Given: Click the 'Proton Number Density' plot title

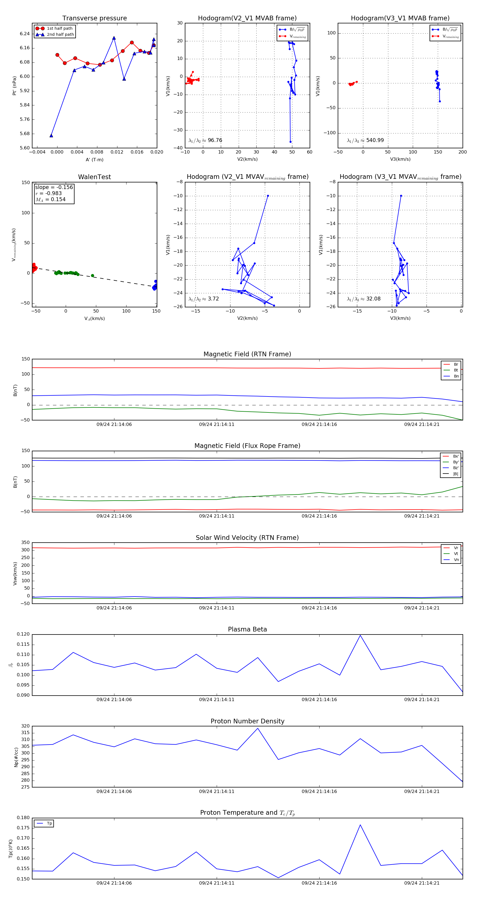Looking at the screenshot, I should [247, 721].
